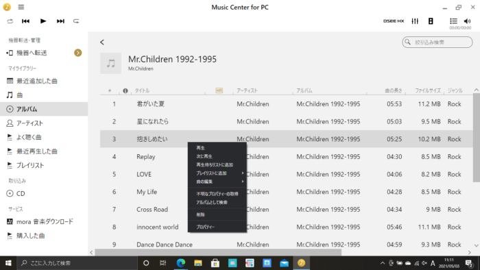This screenshot has width=480, height=270.
Task: Click the HR hi-res column icon
Action: [219, 90]
